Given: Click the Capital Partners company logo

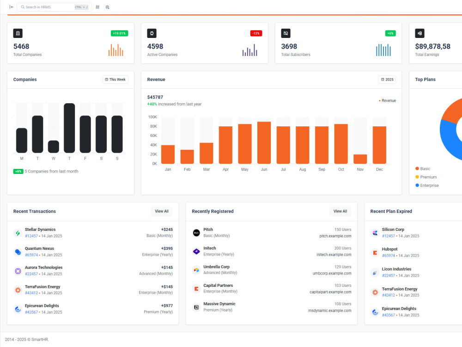Looking at the screenshot, I should 196,289.
